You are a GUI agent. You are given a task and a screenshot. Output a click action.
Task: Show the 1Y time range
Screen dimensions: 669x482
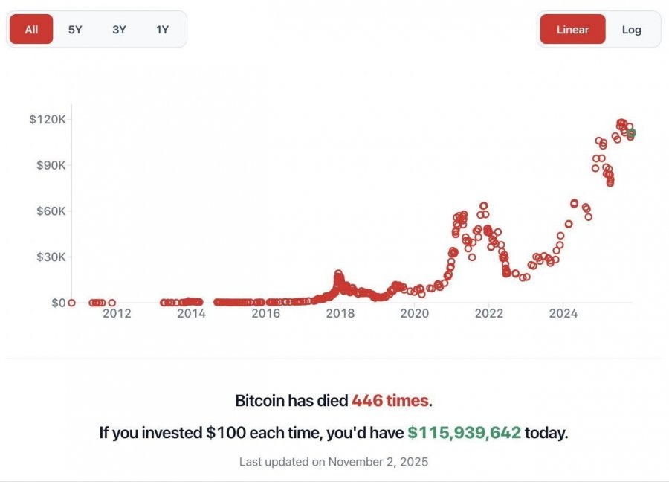click(x=162, y=30)
